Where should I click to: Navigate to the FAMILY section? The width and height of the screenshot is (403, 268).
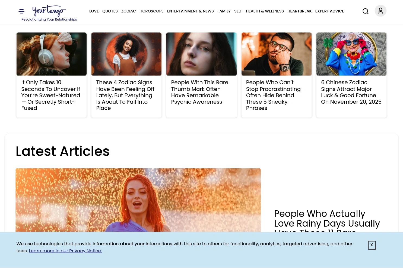point(224,11)
